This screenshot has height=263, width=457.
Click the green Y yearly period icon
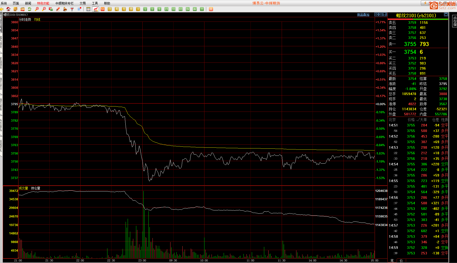click(x=202, y=9)
